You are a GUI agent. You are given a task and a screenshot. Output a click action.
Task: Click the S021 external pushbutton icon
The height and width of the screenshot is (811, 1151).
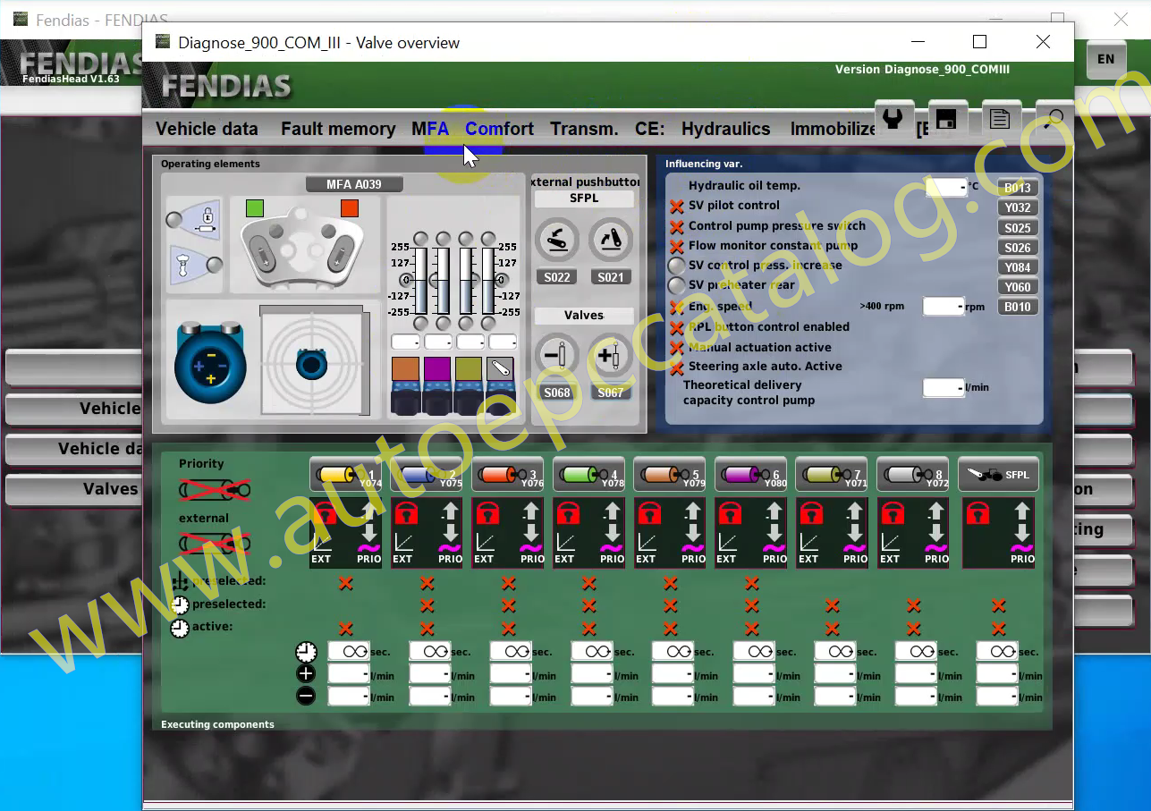(x=611, y=241)
